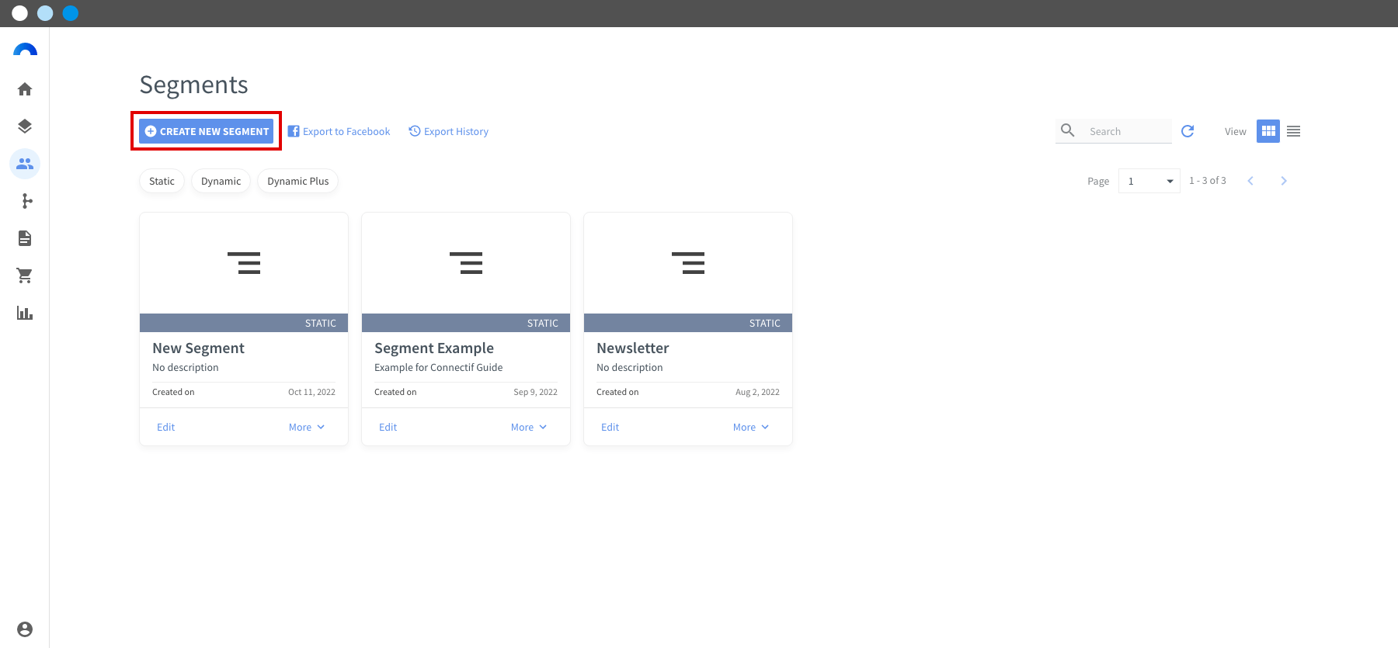The width and height of the screenshot is (1398, 648).
Task: Open the Segment Example card thumbnail
Action: tap(466, 263)
